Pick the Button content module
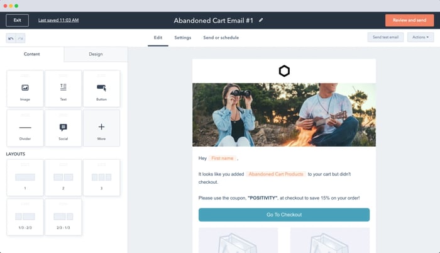This screenshot has height=253, width=440. coord(101,89)
